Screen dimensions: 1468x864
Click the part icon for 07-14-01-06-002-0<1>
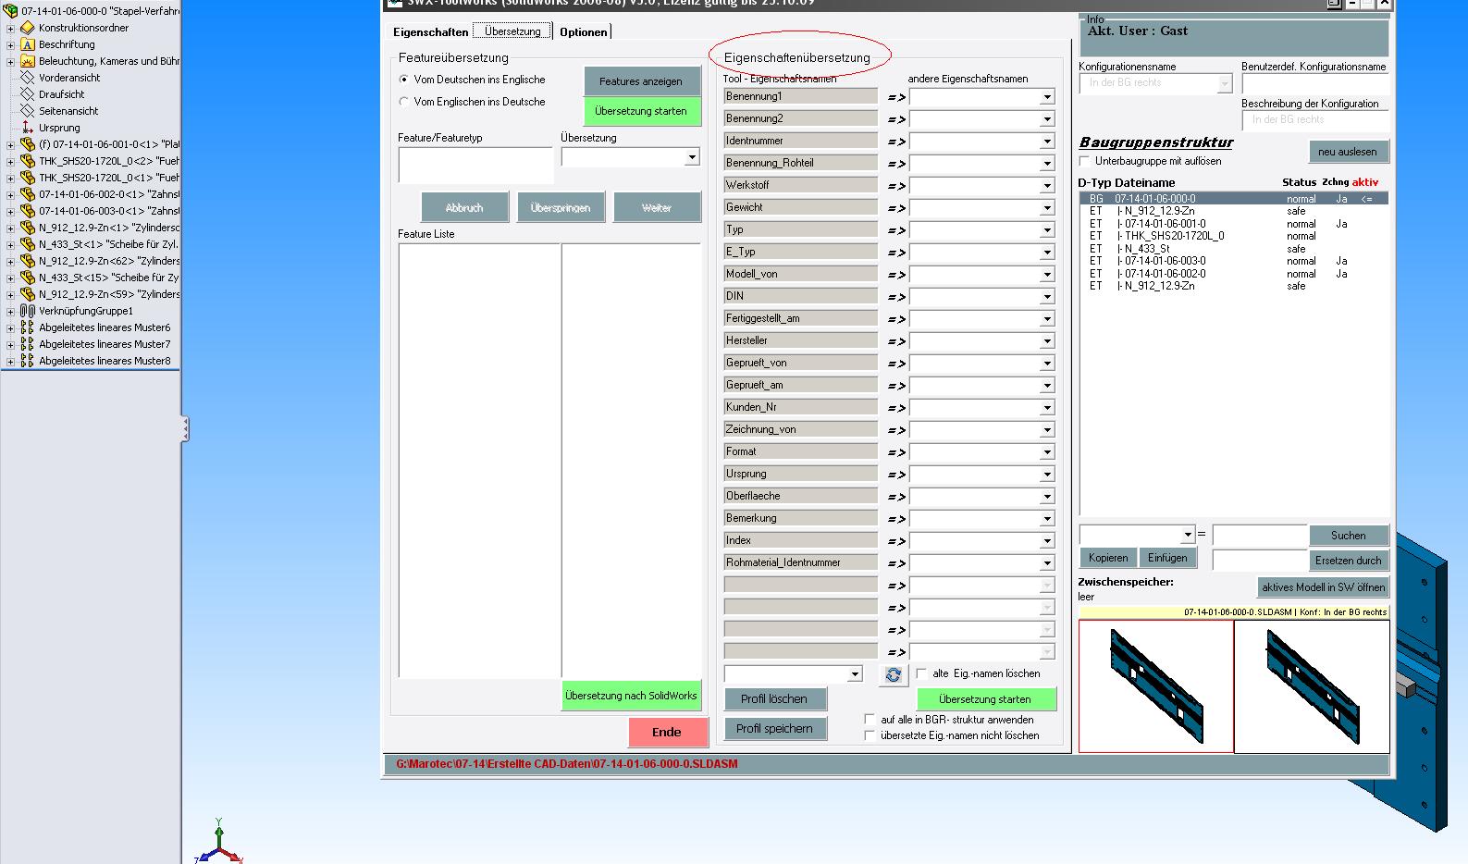(x=28, y=194)
